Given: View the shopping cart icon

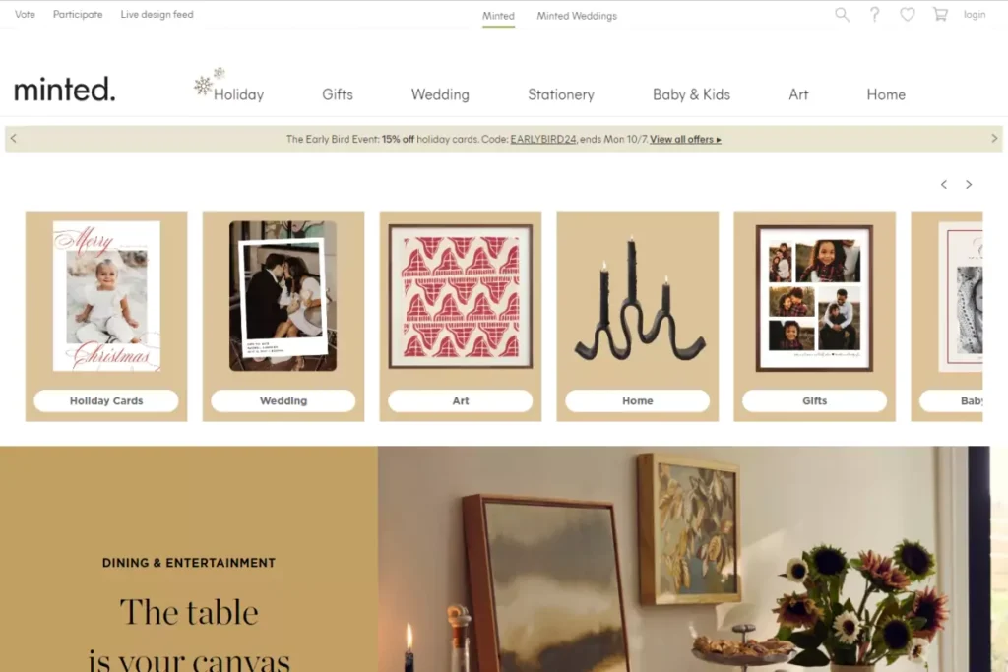Looking at the screenshot, I should (940, 14).
